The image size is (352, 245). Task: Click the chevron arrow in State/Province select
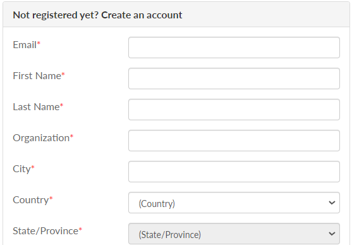point(332,234)
